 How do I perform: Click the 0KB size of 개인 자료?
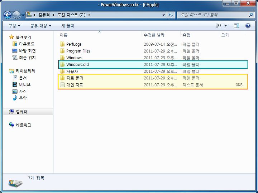(239, 85)
